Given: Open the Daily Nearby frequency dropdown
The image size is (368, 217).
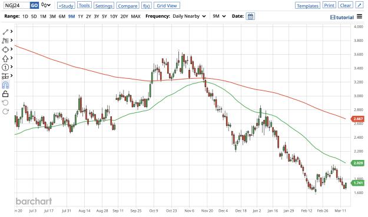Looking at the screenshot, I should coord(189,16).
